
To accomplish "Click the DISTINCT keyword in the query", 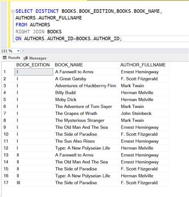I will [47, 11].
